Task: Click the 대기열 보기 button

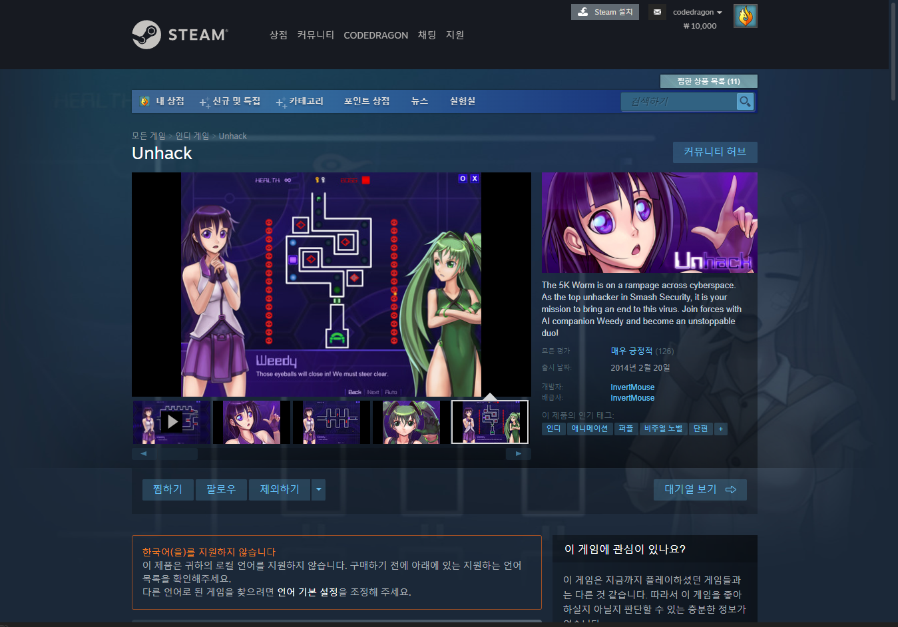Action: pos(700,489)
